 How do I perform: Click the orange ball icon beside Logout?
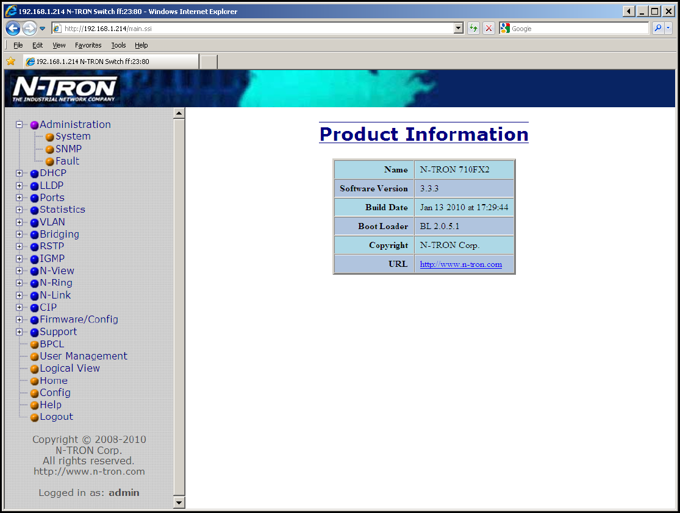point(35,418)
